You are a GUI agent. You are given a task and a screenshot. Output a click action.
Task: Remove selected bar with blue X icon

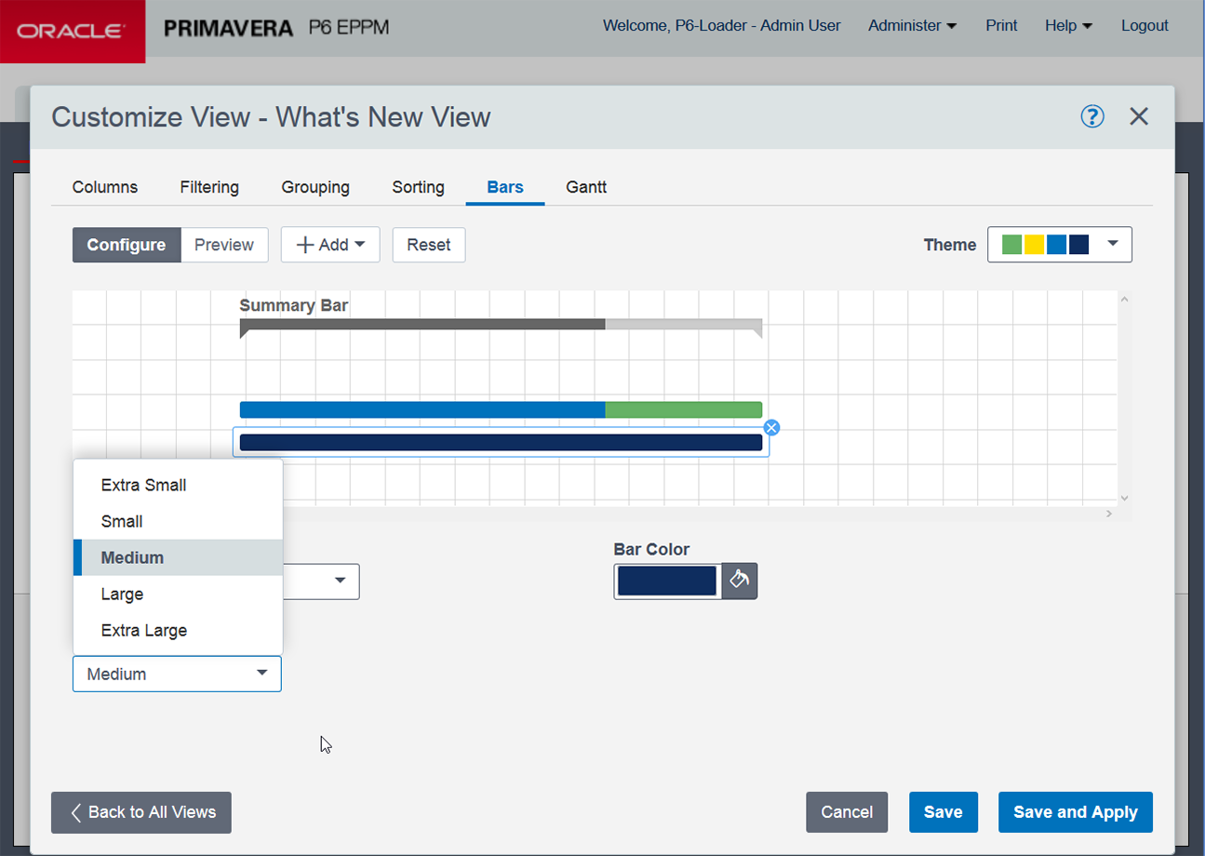(x=771, y=427)
